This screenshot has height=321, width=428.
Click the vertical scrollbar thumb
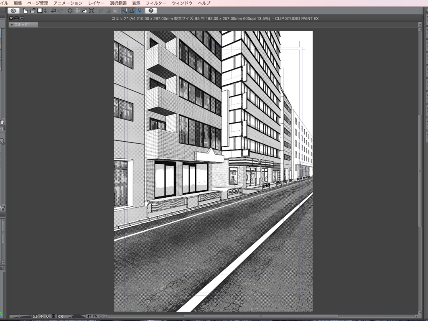[420, 171]
